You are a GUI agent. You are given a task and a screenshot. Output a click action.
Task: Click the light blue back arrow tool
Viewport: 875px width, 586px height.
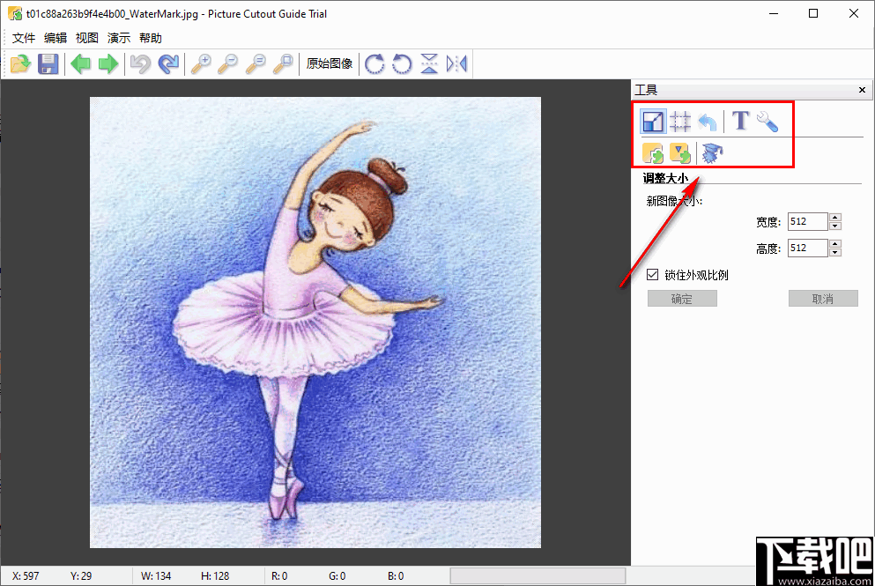(x=708, y=121)
